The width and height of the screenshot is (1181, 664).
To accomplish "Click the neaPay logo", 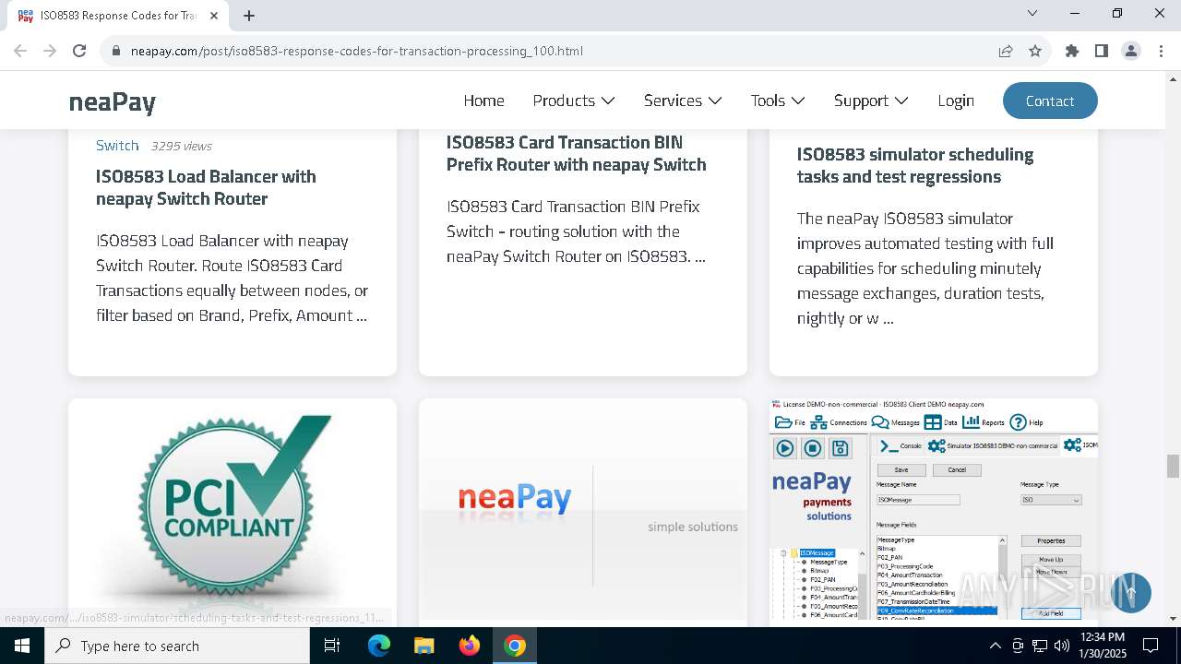I will coord(113,101).
